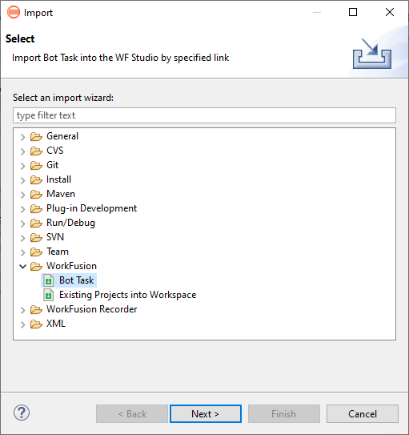The width and height of the screenshot is (409, 435).
Task: Expand the General category
Action: click(23, 137)
